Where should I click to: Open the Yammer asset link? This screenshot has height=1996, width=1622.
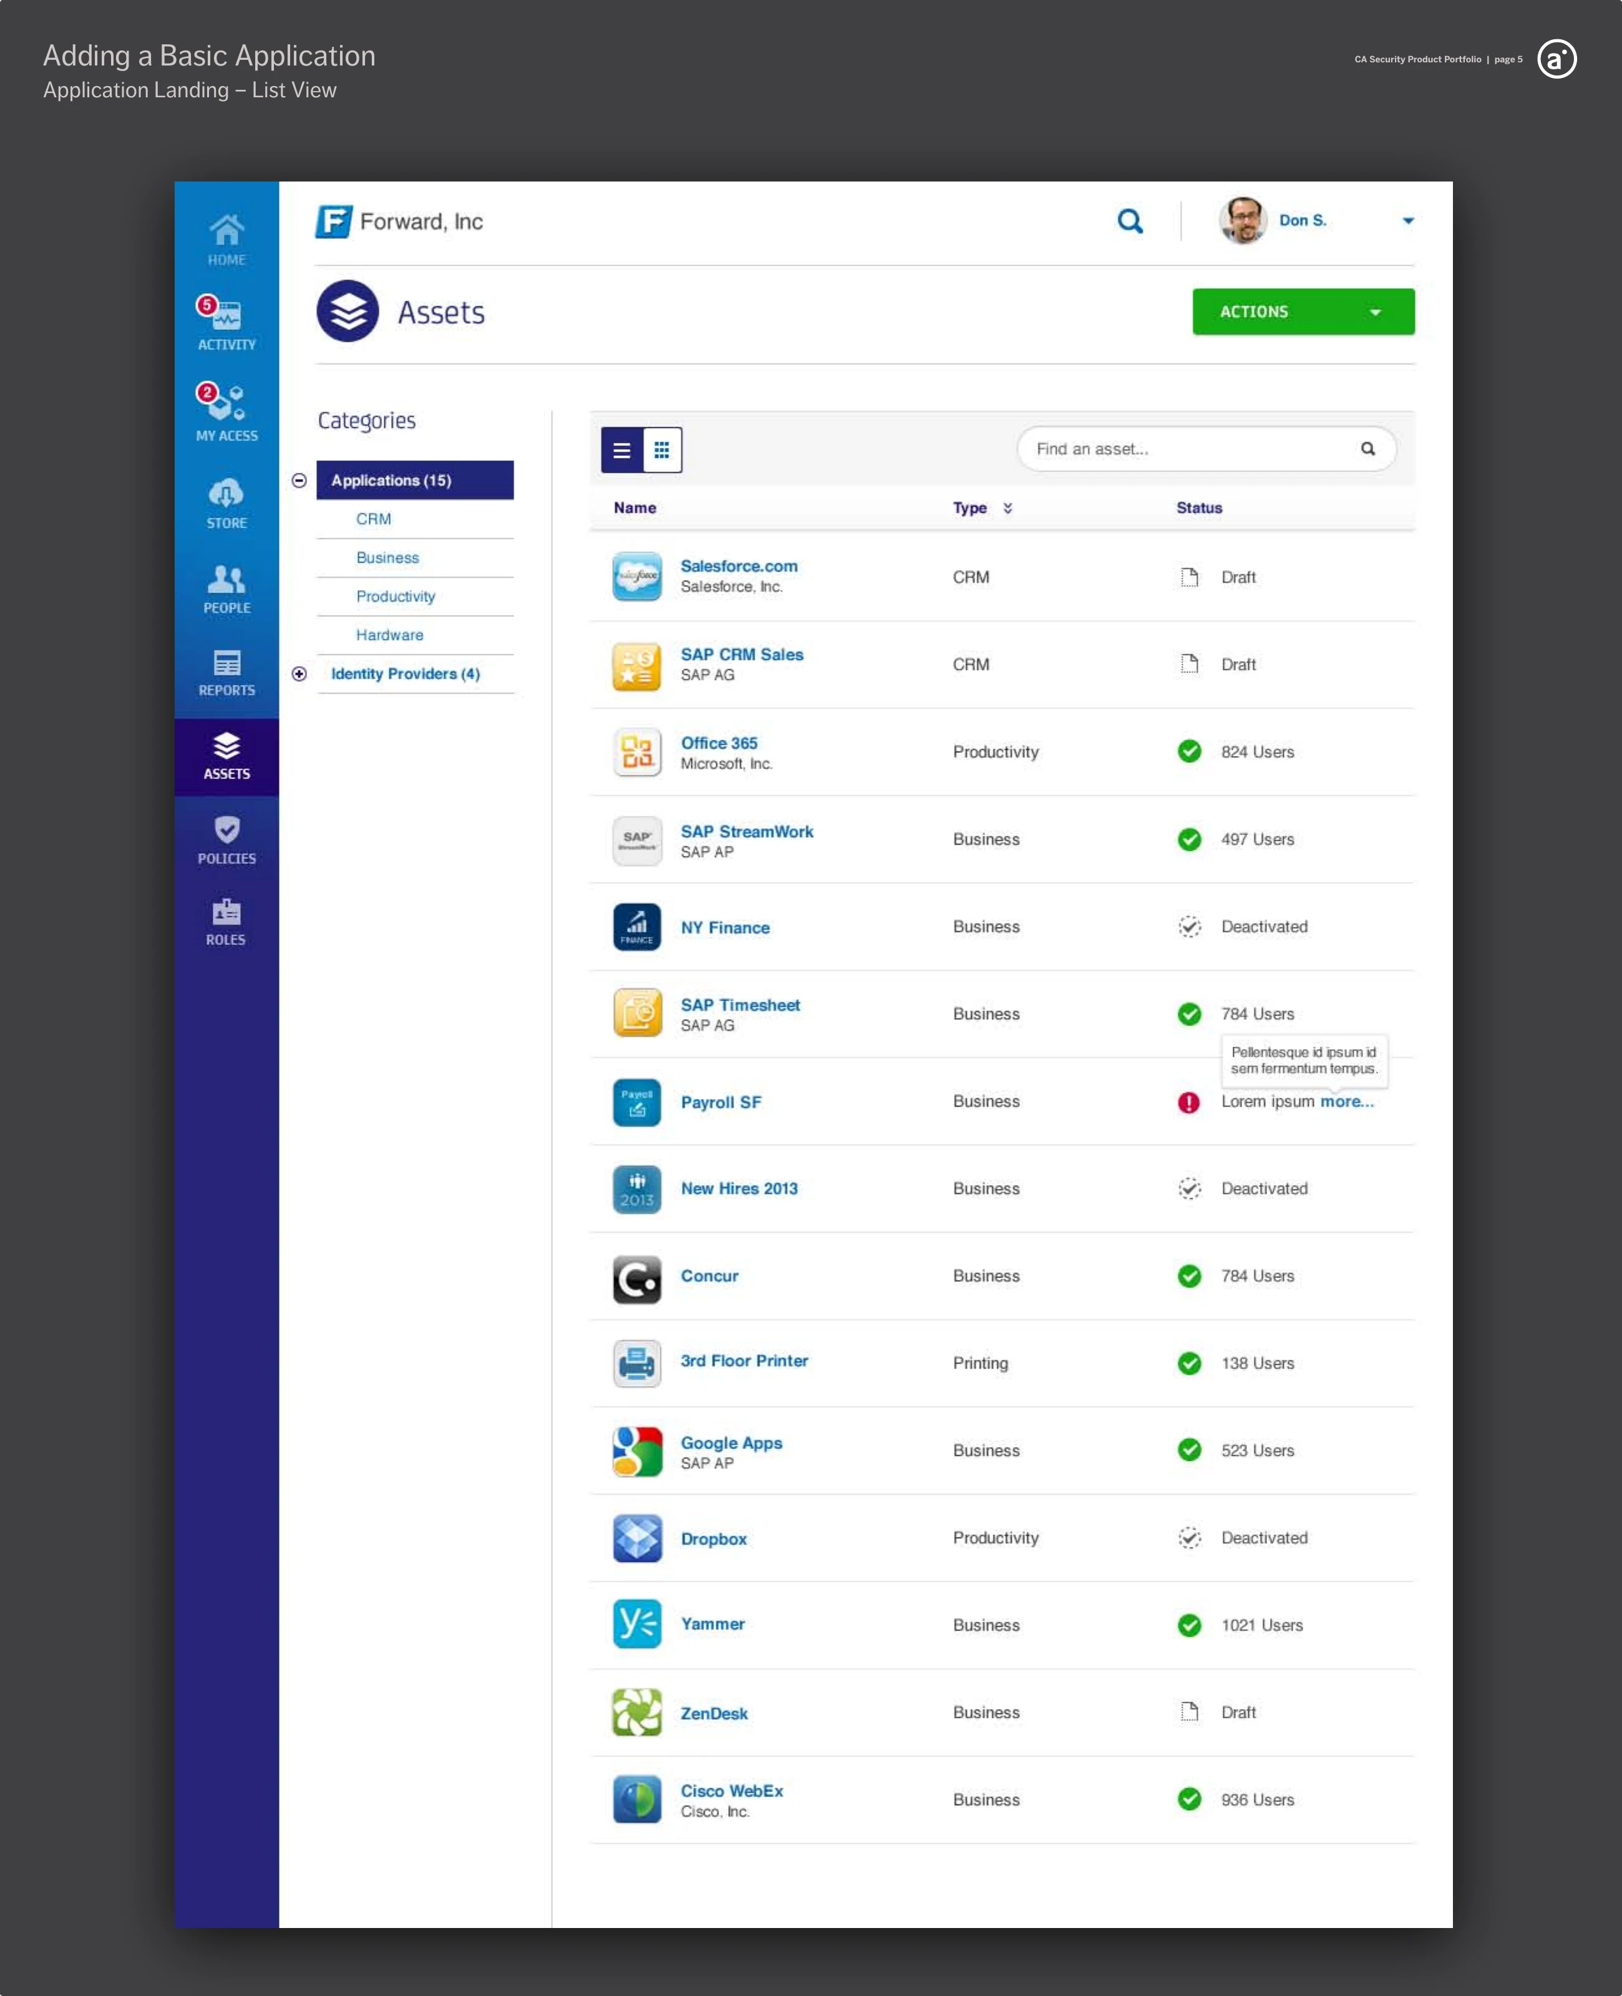[x=712, y=1624]
